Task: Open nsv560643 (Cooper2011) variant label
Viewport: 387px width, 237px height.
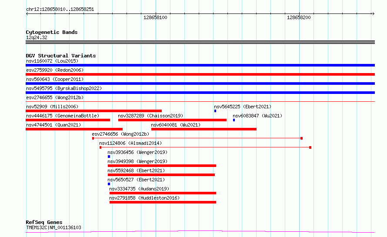Action: pyautogui.click(x=55, y=79)
